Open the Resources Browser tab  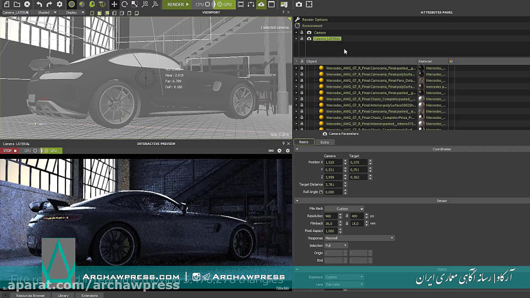30,296
